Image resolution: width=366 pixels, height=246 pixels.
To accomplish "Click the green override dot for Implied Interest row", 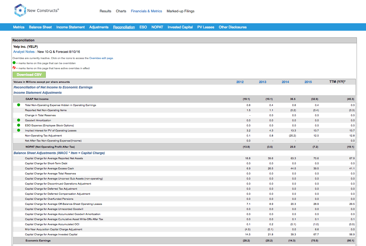I will point(18,130).
